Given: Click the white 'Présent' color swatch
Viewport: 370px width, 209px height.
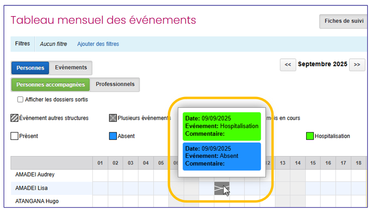Looking at the screenshot, I should 14,136.
